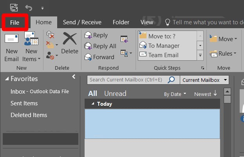Collapse the Today group
The height and width of the screenshot is (157, 244).
(93, 103)
